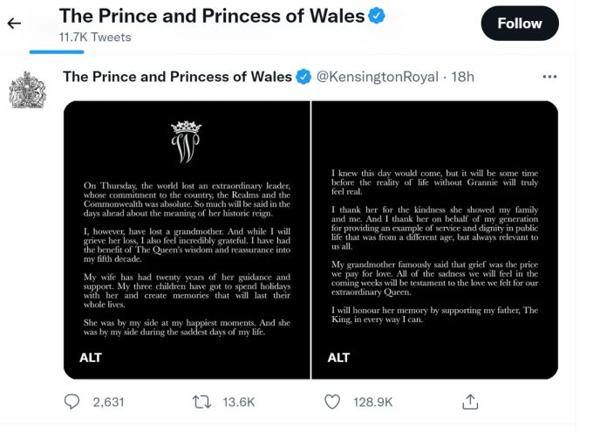The image size is (593, 432).
Task: Open right statement image about Grannie
Action: [434, 240]
